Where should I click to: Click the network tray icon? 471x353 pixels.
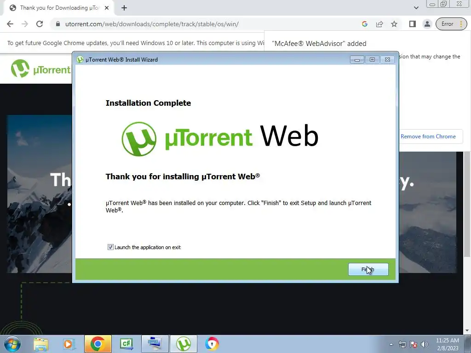tap(402, 344)
